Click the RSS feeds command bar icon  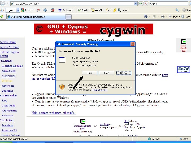pos(154,16)
